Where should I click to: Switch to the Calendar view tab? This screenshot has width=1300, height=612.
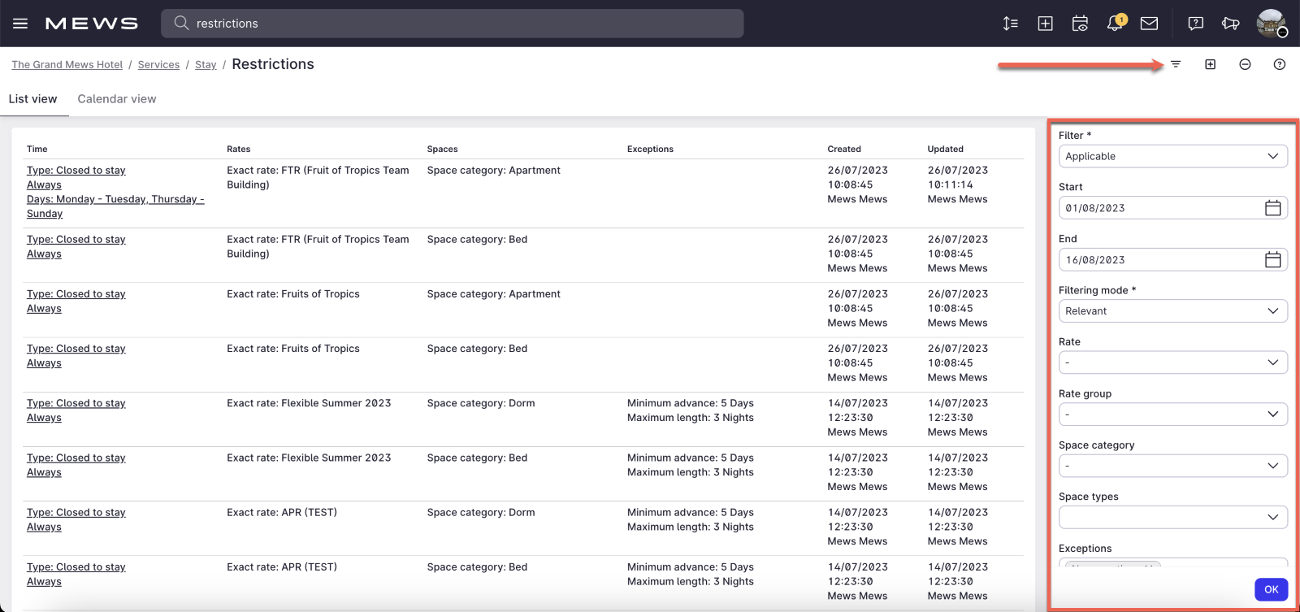[x=117, y=99]
